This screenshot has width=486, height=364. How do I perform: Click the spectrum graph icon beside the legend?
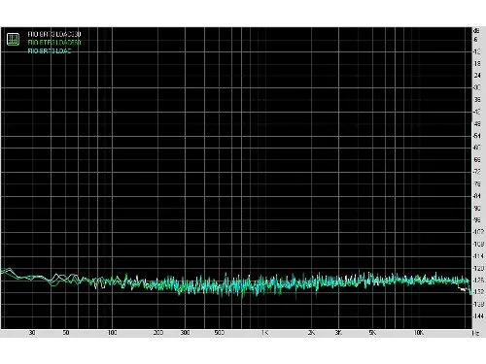(13, 39)
